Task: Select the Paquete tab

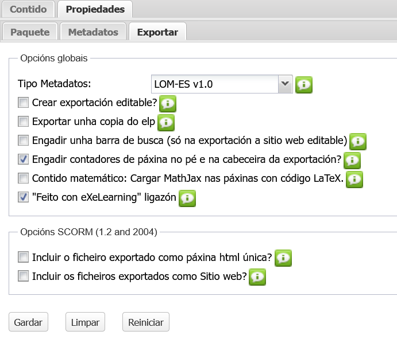Action: tap(30, 32)
